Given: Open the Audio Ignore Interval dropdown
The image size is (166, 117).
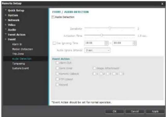Looking at the screenshot, I should [97, 50].
